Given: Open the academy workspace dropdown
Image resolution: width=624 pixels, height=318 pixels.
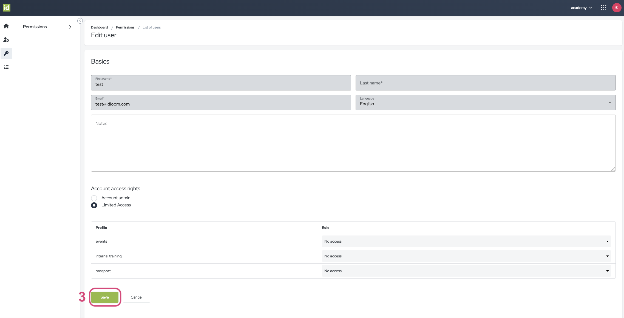Looking at the screenshot, I should tap(581, 8).
